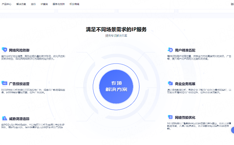Open the 威胁溯源追踪 heading
This screenshot has height=145, width=234.
pos(19,119)
